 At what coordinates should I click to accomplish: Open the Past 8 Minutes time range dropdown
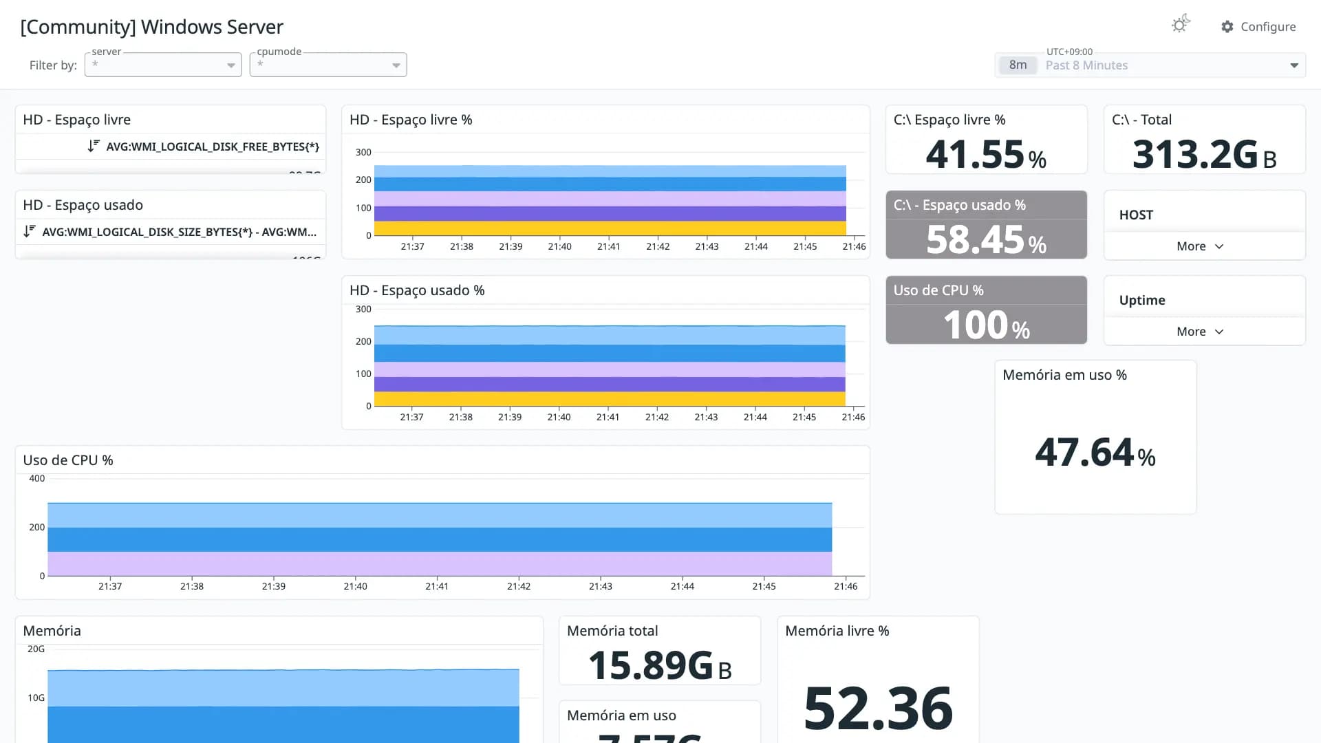pyautogui.click(x=1150, y=65)
